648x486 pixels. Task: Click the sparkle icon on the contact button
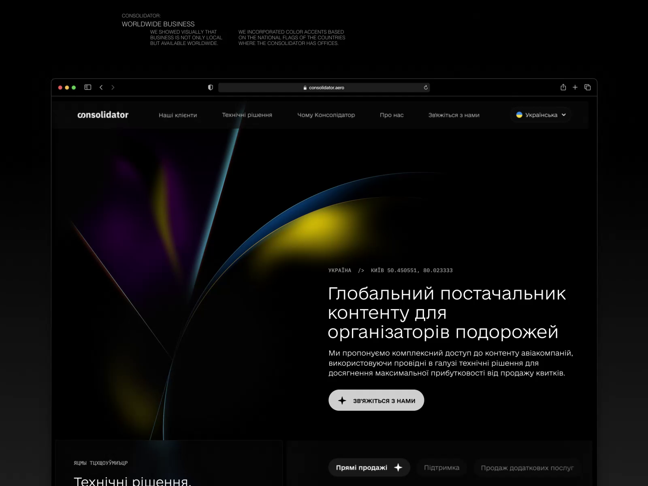pos(341,400)
